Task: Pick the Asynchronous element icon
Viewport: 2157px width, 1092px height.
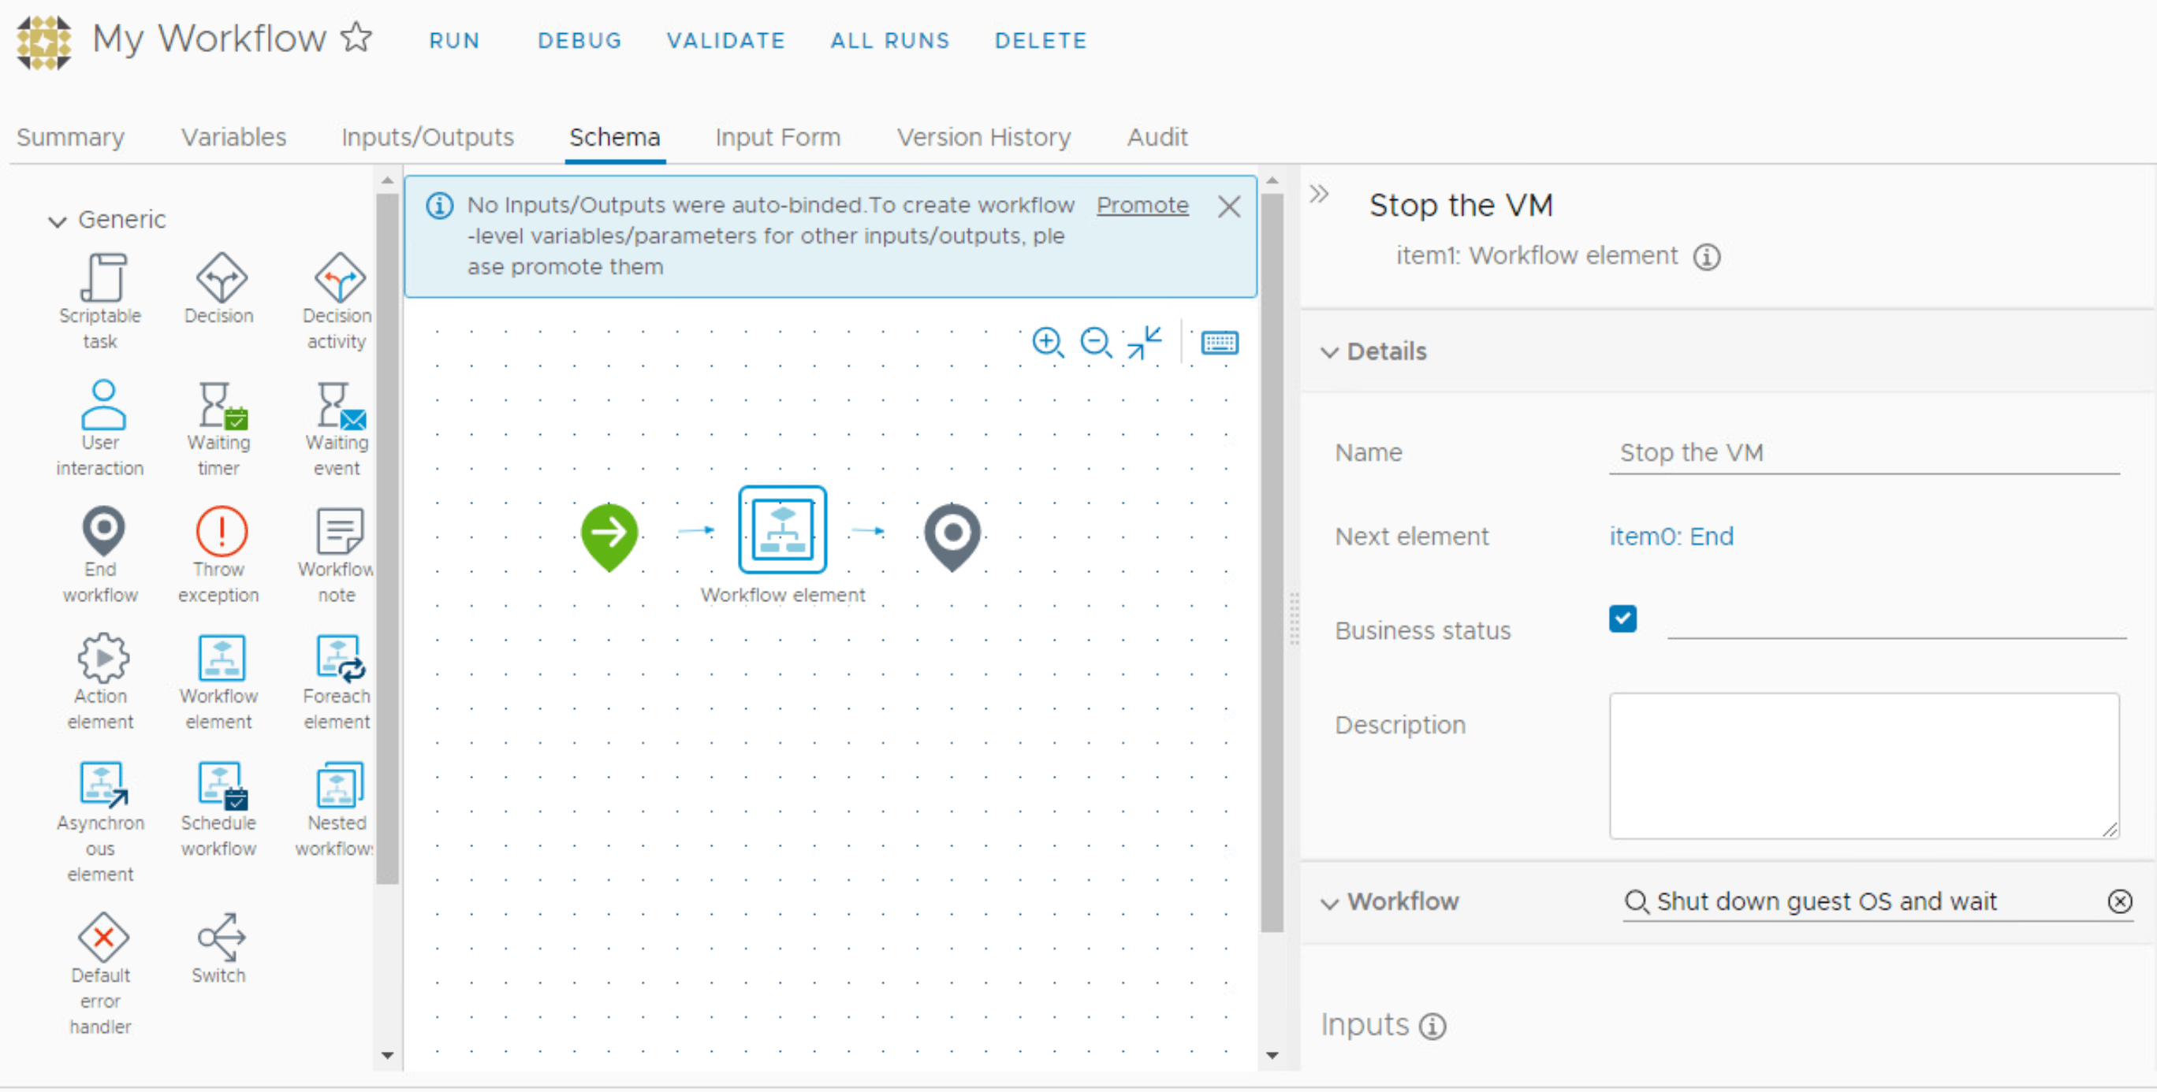Action: [102, 786]
